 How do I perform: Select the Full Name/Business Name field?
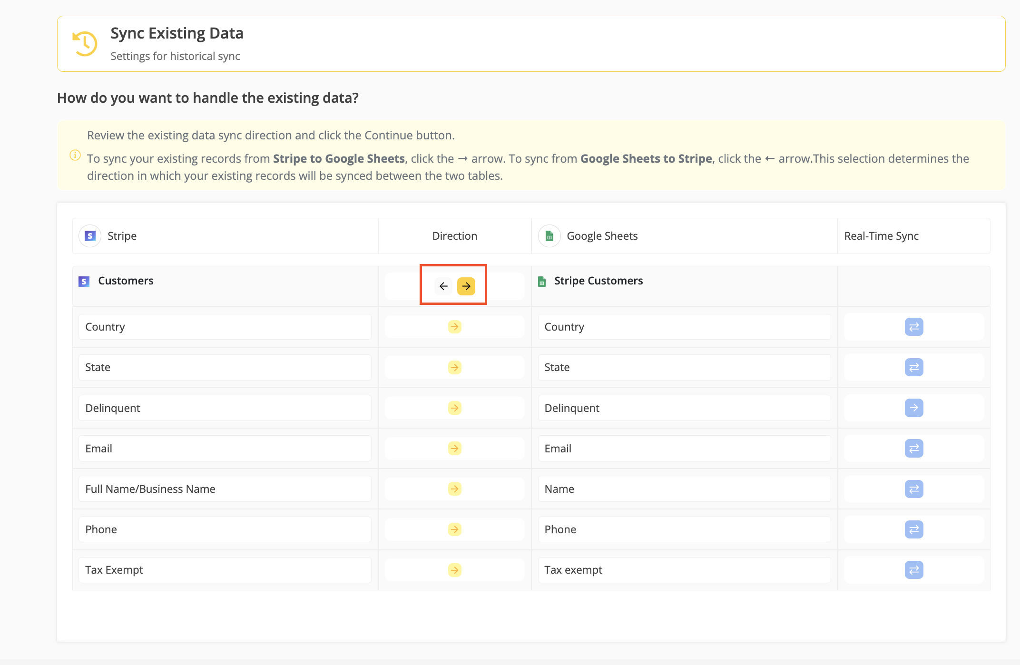click(225, 489)
